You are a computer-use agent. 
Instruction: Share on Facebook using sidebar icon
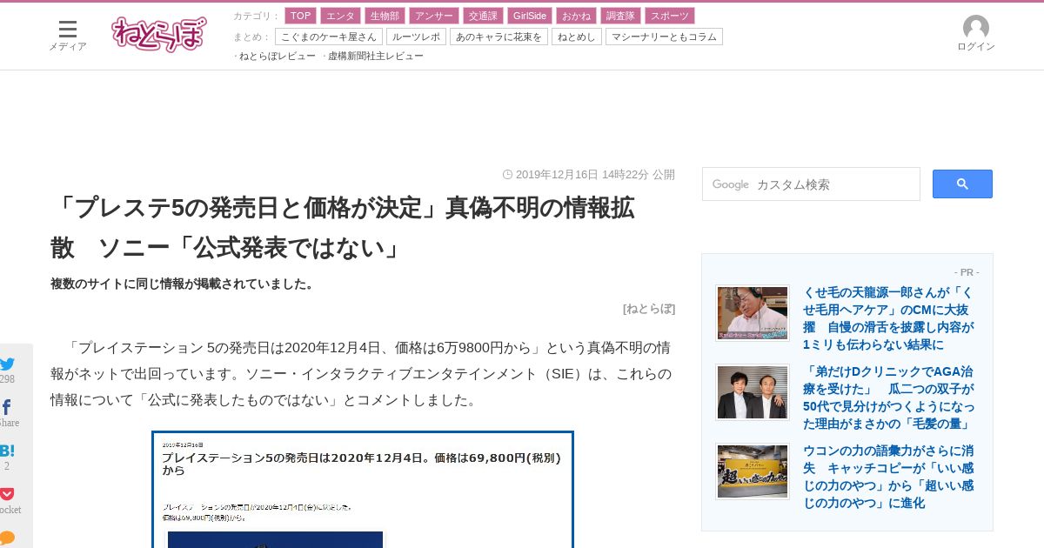[7, 407]
